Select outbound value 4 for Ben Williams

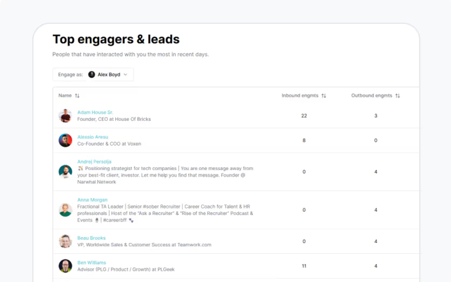coord(376,266)
